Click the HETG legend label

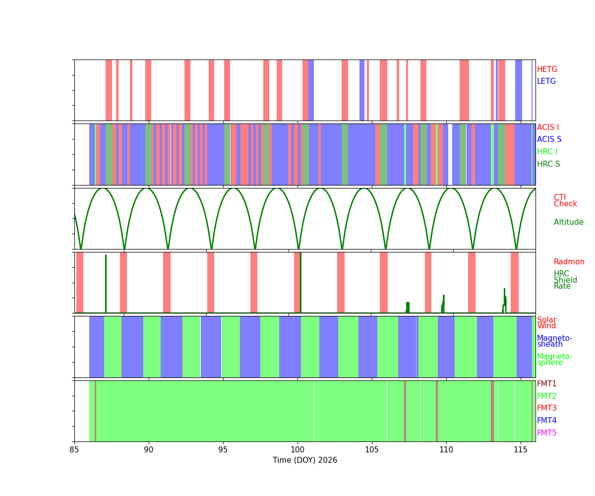coord(547,69)
